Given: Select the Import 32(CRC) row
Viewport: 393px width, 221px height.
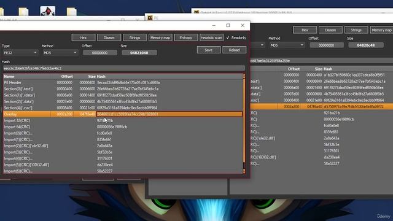Looking at the screenshot, I should 123,120.
